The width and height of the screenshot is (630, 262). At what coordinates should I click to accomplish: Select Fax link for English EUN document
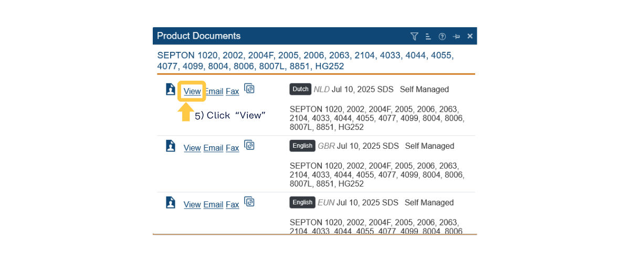[x=233, y=204]
